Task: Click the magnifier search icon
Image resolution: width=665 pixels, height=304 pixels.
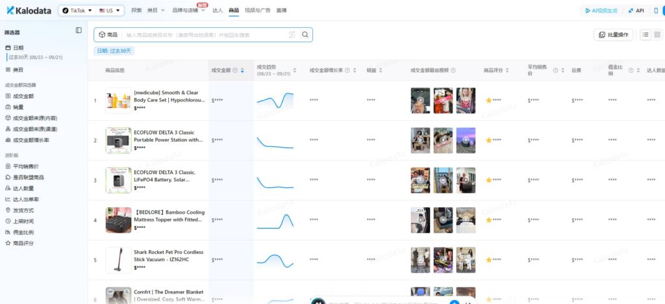Action: click(x=305, y=35)
